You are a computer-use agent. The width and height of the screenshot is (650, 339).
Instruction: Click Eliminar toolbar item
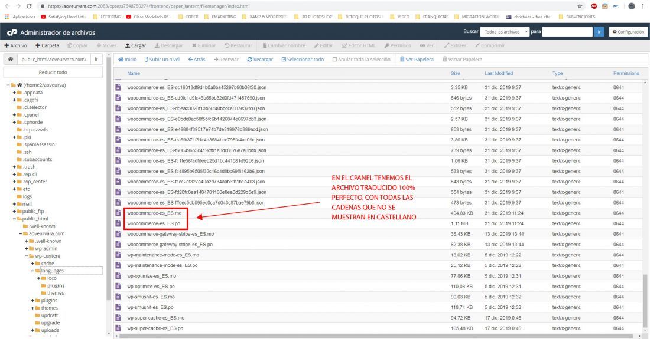(204, 45)
